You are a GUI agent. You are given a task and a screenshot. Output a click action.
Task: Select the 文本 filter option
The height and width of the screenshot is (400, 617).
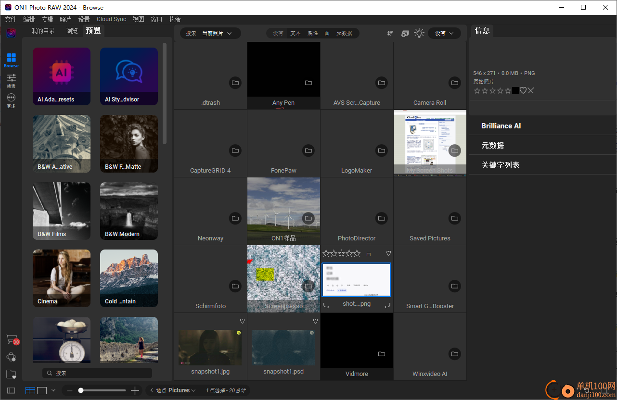pyautogui.click(x=296, y=33)
